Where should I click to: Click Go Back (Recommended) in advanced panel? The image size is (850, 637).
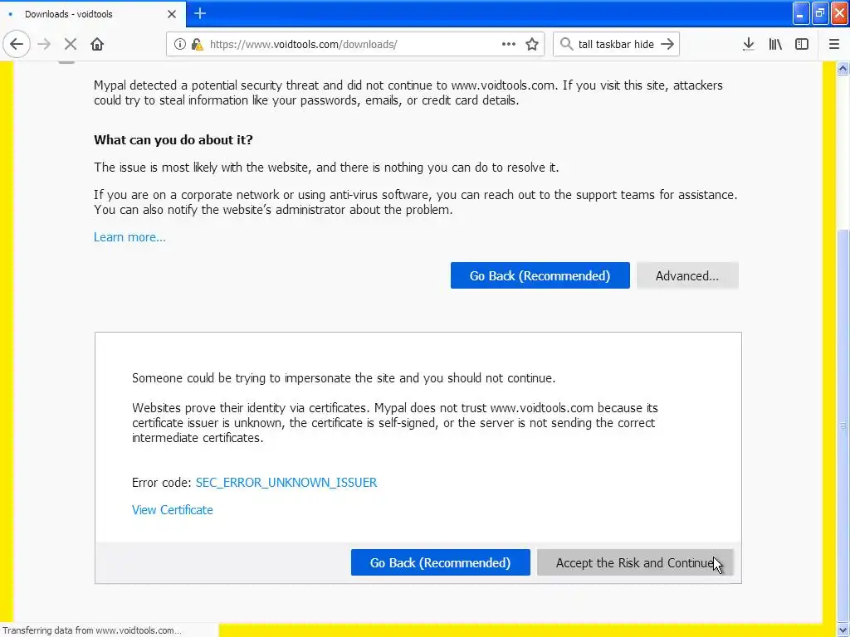coord(440,563)
